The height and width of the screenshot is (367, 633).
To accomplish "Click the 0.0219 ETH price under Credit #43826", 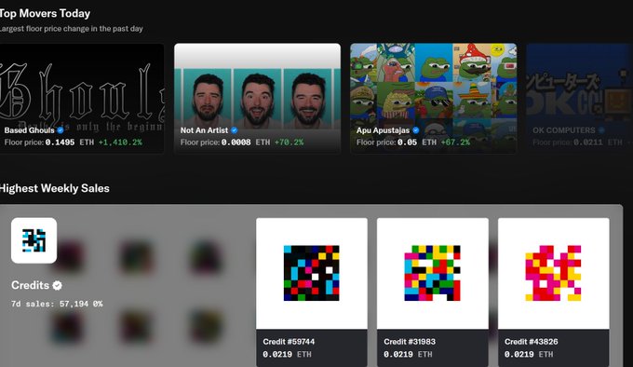I will (529, 354).
